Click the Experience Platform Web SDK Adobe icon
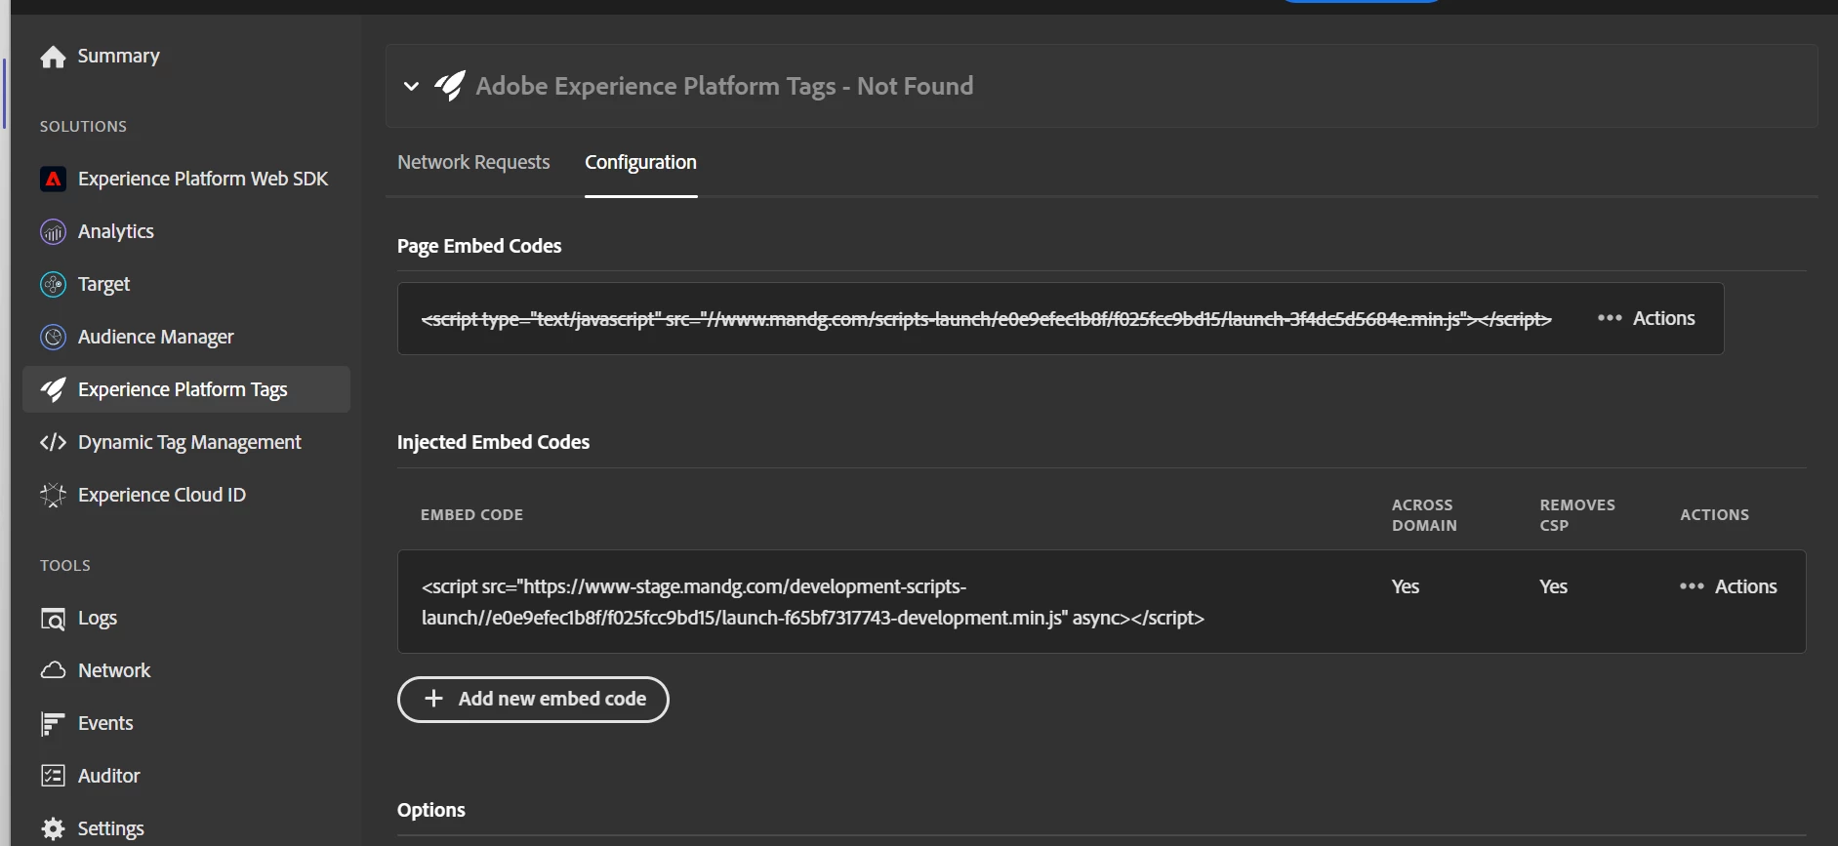 (53, 179)
